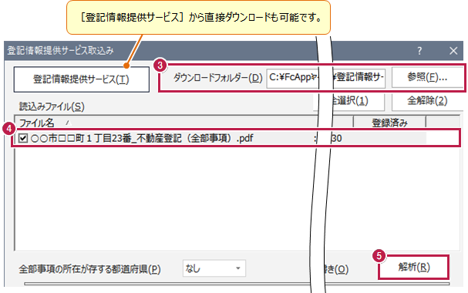Click the 参照(F)... browse button
468x293 pixels.
[x=427, y=78]
